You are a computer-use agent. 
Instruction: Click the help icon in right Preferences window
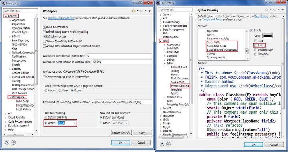coord(162,144)
